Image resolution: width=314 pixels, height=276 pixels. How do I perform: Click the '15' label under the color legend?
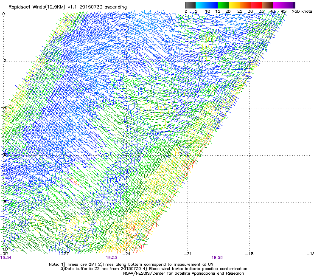tap(218, 11)
